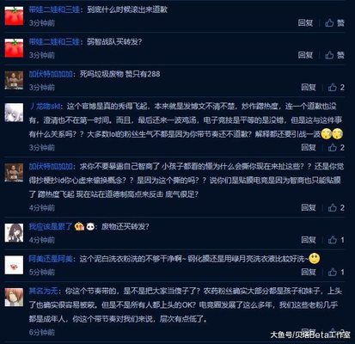The image size is (355, 344).
Task: Open avatar of user 其名为无
Action: pyautogui.click(x=14, y=298)
